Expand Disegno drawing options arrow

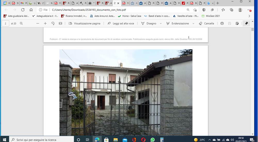(x=161, y=23)
